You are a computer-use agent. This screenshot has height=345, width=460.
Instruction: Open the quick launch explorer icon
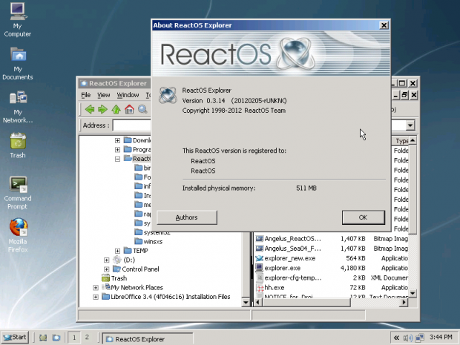click(x=56, y=338)
